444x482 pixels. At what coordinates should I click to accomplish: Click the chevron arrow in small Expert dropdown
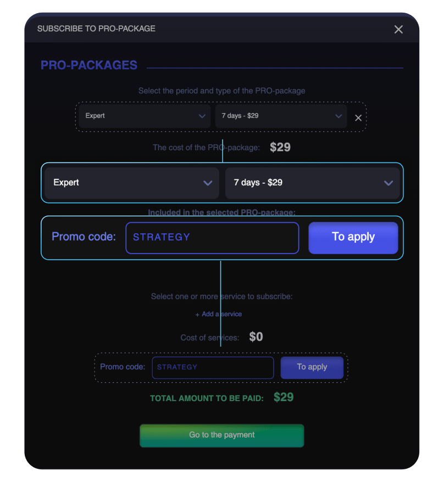[x=202, y=117]
